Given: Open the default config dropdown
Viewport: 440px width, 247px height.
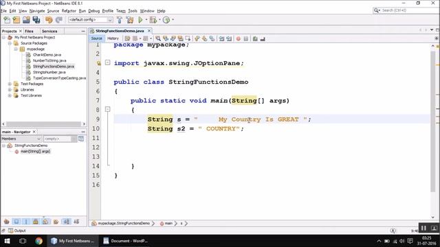Looking at the screenshot, I should click(91, 20).
